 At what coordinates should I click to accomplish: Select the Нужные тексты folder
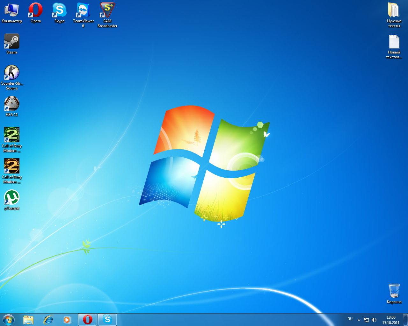394,15
